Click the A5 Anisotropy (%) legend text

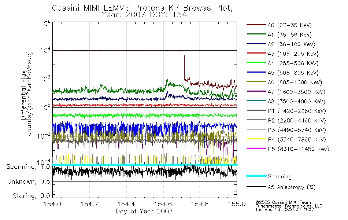click(292, 187)
